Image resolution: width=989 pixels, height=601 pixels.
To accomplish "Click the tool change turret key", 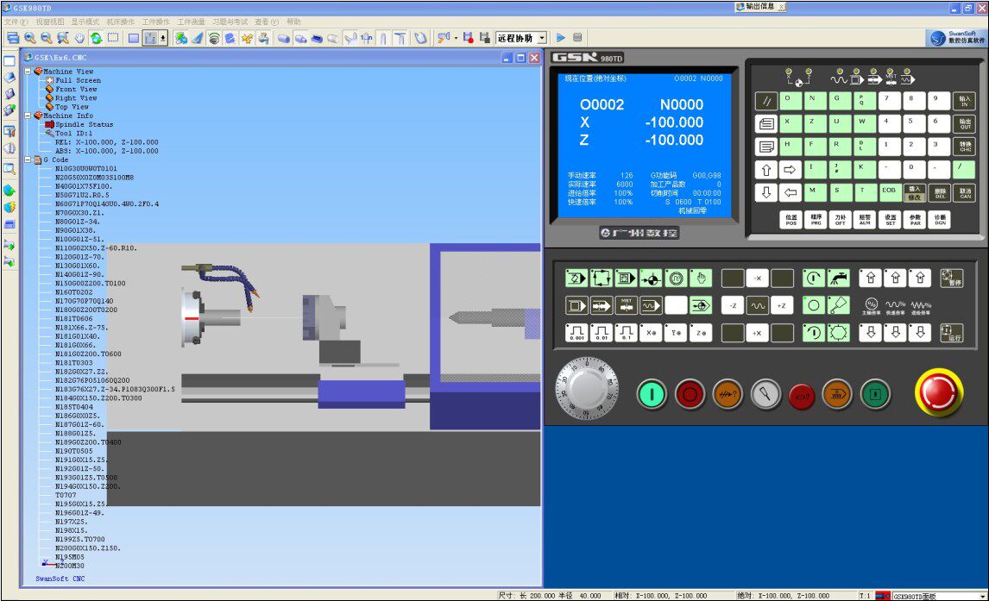I will (x=838, y=333).
